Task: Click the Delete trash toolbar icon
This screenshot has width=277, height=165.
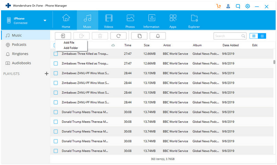Action: (x=100, y=36)
